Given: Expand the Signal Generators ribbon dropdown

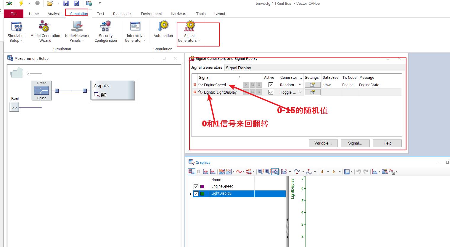Looking at the screenshot, I should [x=199, y=41].
